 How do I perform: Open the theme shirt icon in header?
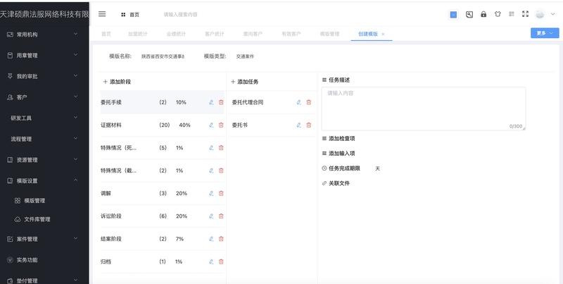coord(498,14)
